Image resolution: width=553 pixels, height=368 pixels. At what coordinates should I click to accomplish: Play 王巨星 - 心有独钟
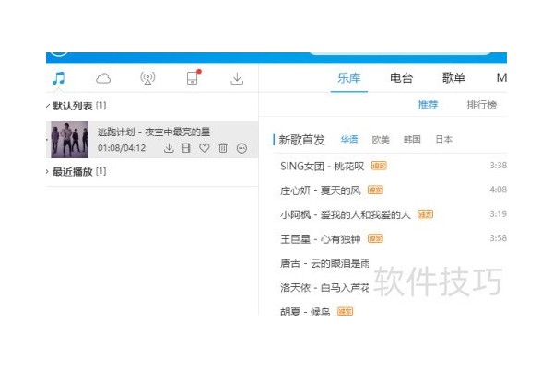point(320,239)
